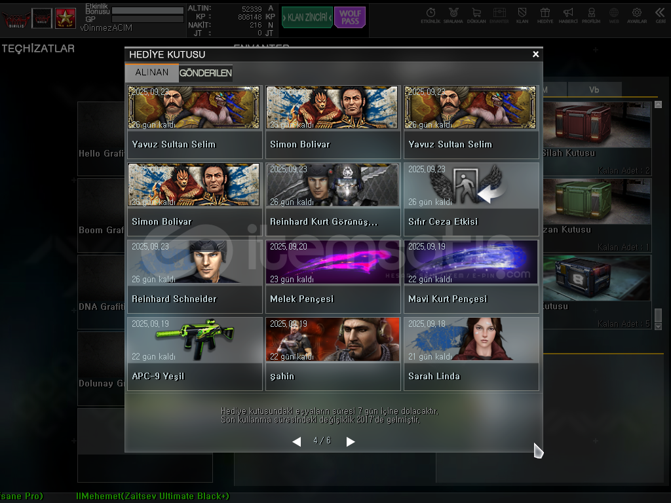The image size is (671, 503).
Task: Open the Haberci megaphone icon
Action: point(568,15)
